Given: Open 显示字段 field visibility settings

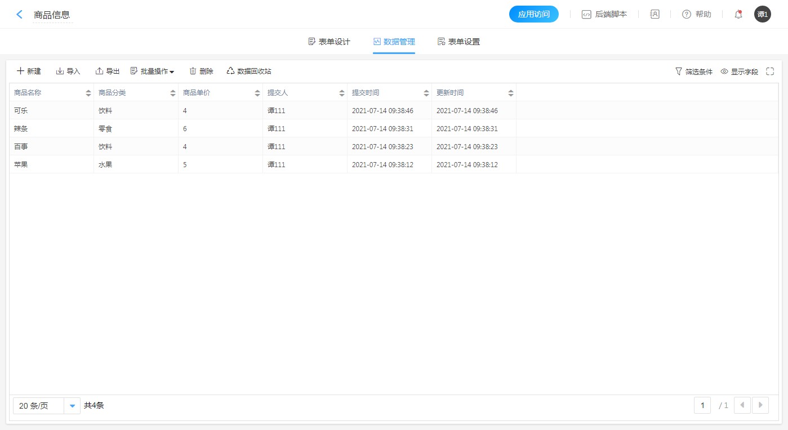Looking at the screenshot, I should click(x=739, y=71).
